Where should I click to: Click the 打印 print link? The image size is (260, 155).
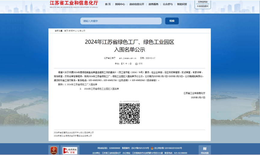click(140, 64)
